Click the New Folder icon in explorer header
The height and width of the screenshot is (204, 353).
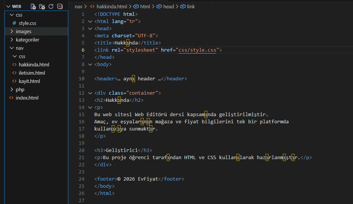42,6
